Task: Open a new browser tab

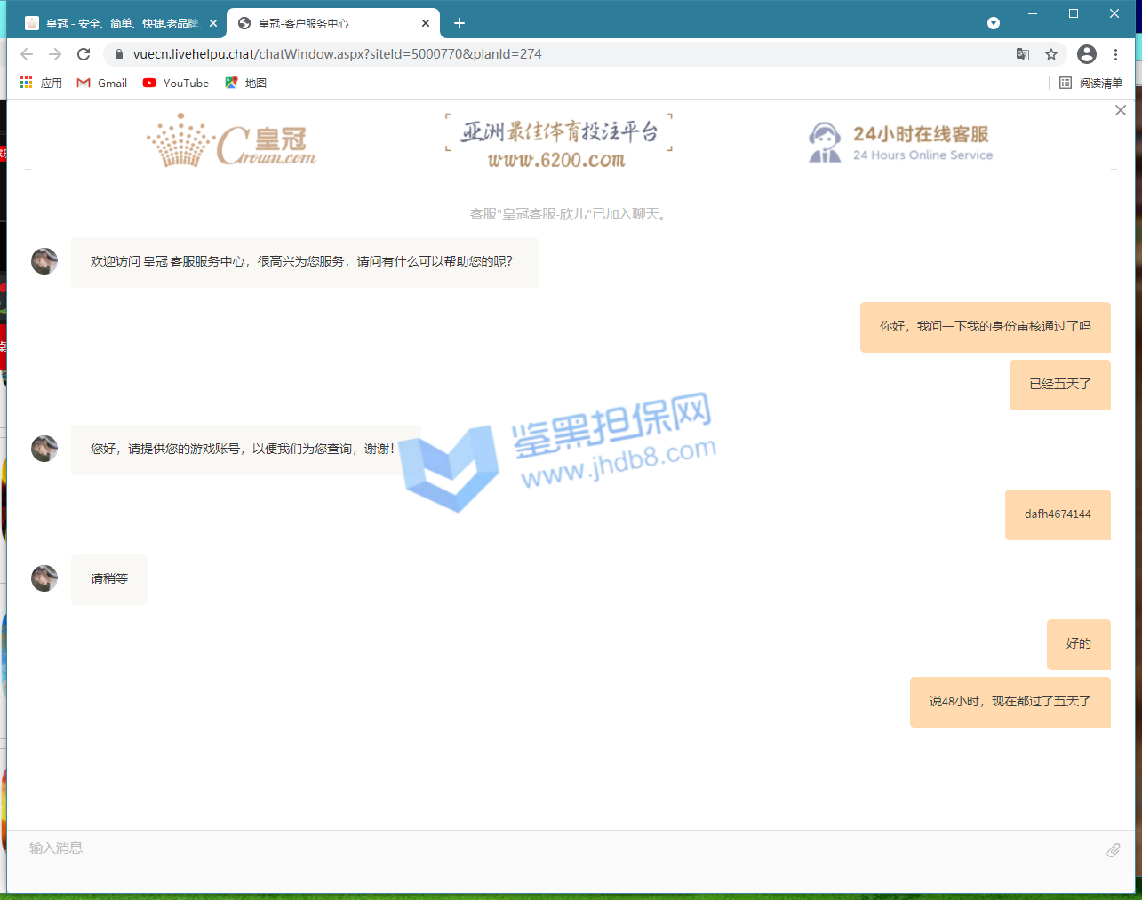Action: [x=459, y=23]
